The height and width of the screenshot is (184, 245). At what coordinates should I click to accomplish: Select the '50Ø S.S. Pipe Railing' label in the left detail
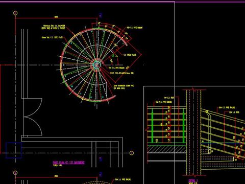click(x=164, y=102)
